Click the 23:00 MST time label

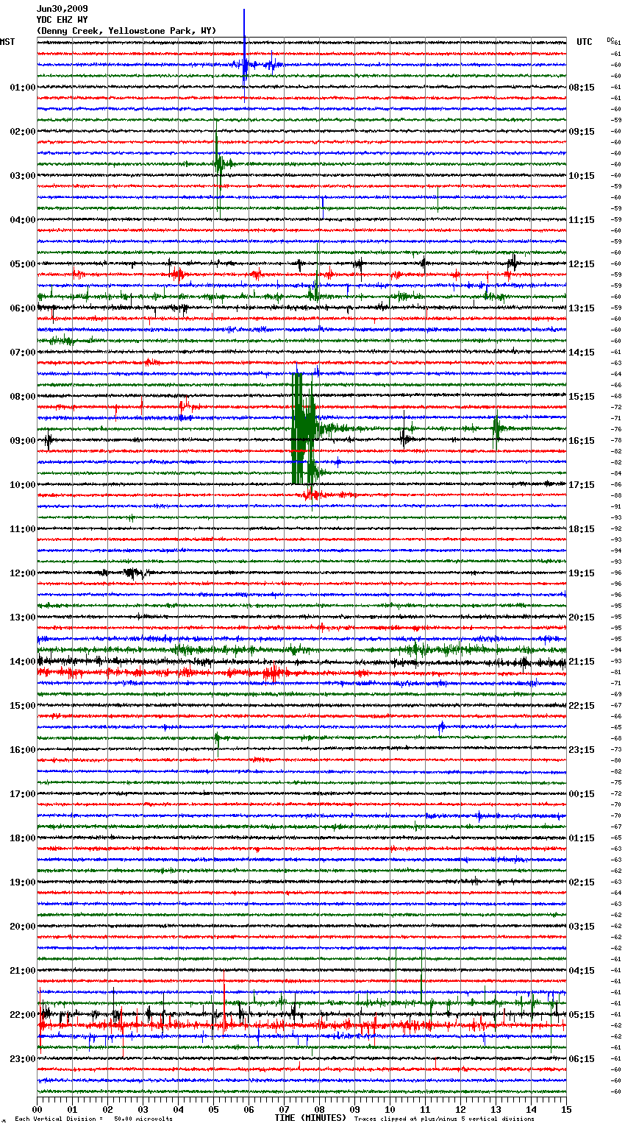[x=23, y=1059]
